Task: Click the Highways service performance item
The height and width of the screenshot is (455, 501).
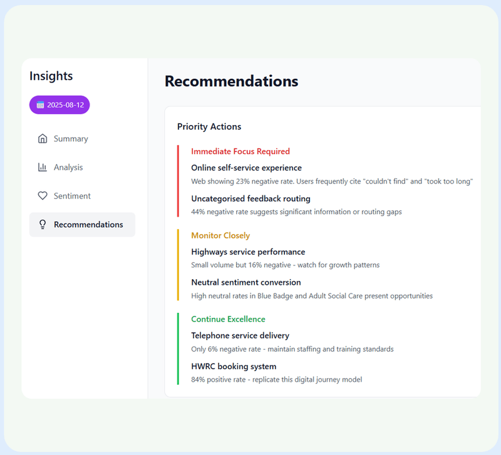Action: tap(247, 252)
